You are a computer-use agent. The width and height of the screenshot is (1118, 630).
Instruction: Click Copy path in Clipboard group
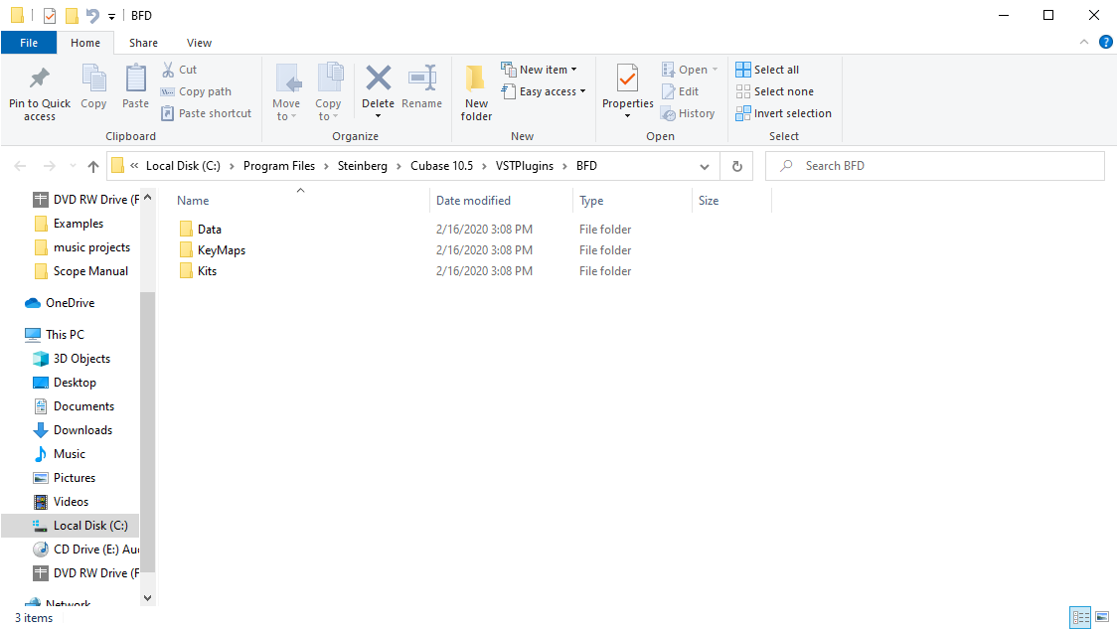coord(196,91)
